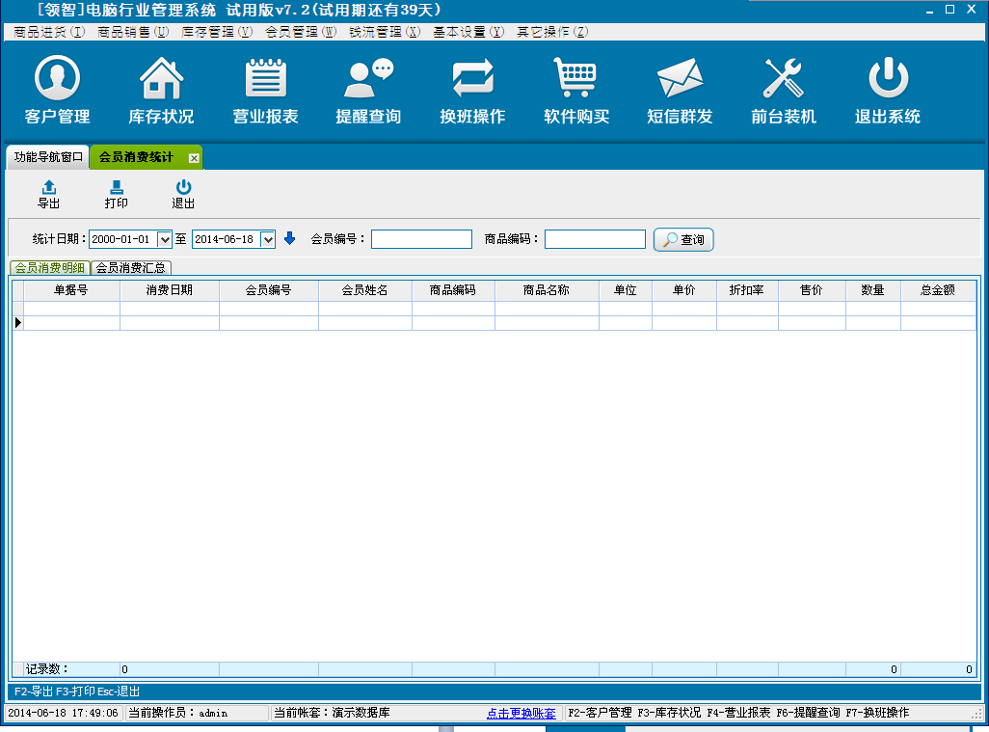The height and width of the screenshot is (732, 989).
Task: Click 短信群发 envelope icon
Action: point(680,80)
